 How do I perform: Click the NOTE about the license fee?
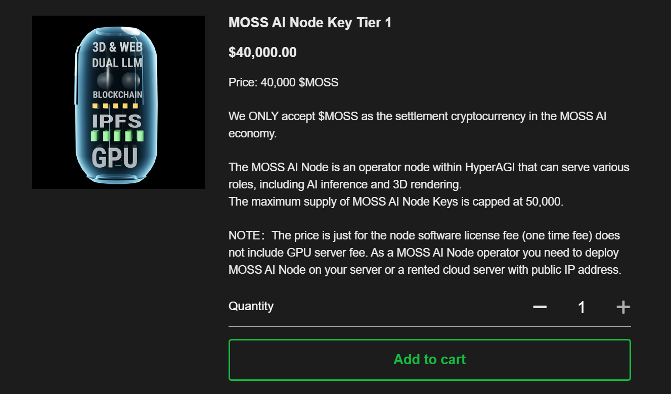[425, 253]
